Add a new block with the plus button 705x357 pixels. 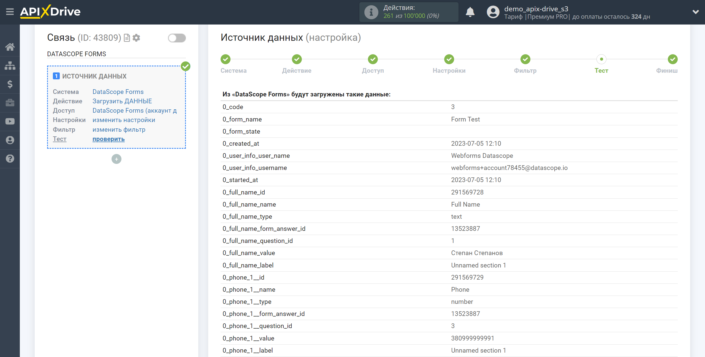coord(116,159)
